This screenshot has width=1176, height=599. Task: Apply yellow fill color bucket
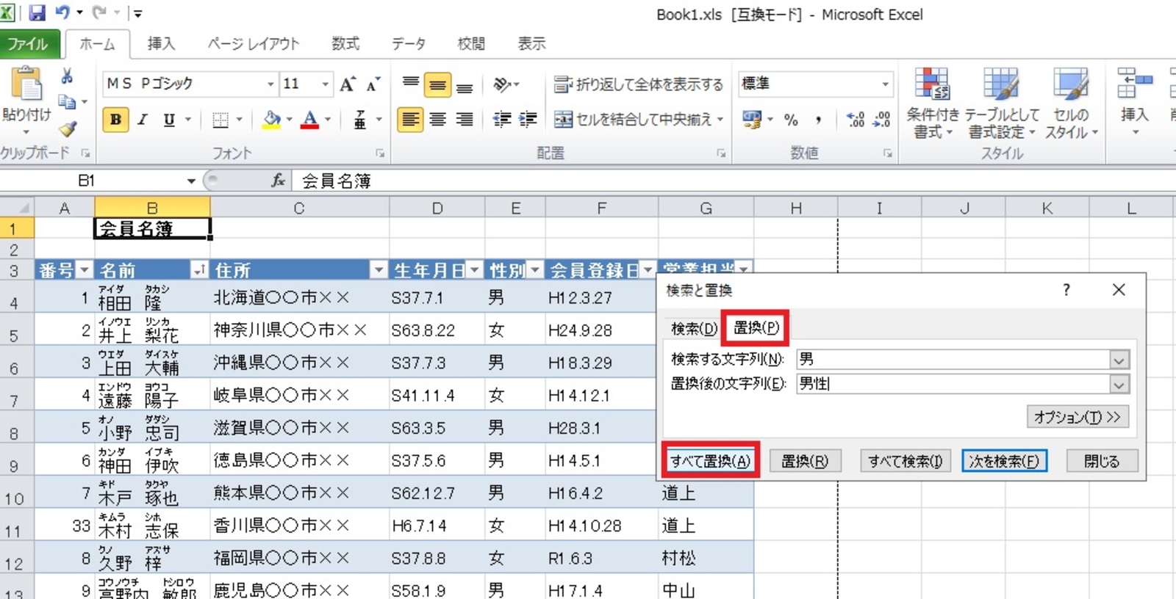(272, 120)
